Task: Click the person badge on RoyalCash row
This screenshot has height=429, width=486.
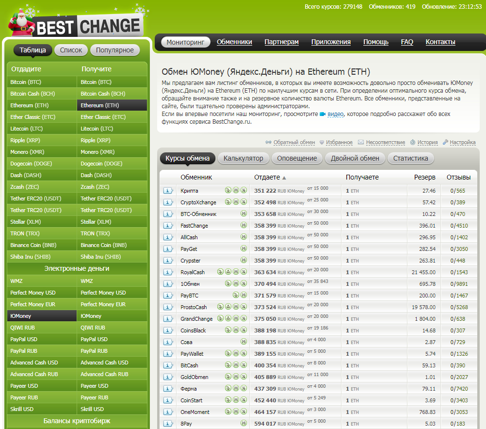Action: click(x=228, y=272)
